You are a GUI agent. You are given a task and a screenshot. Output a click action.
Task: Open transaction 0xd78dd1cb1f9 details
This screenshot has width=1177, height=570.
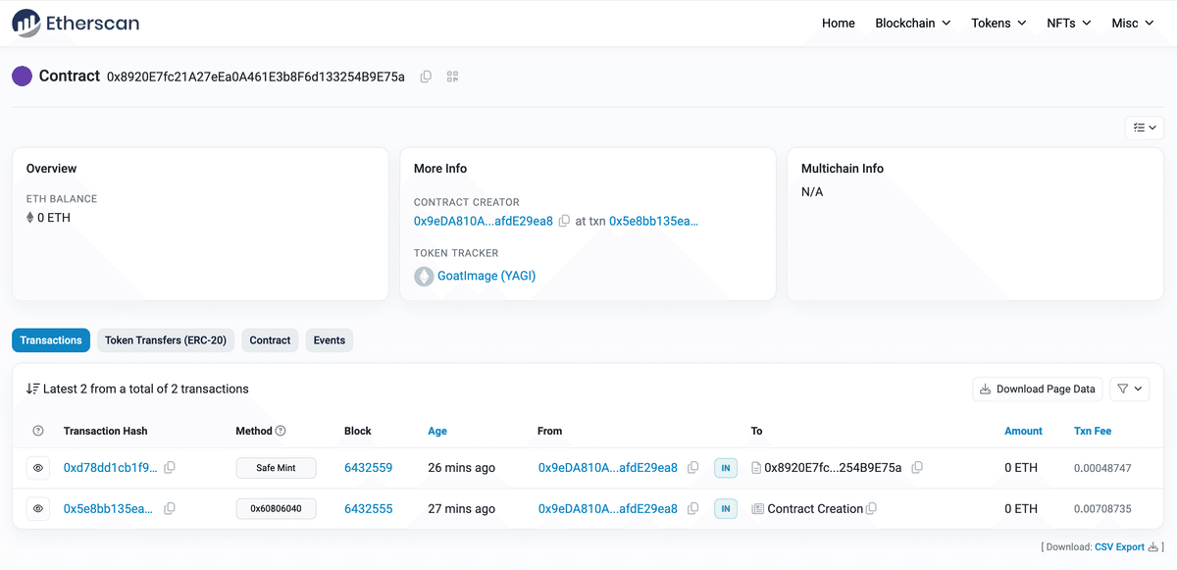110,468
